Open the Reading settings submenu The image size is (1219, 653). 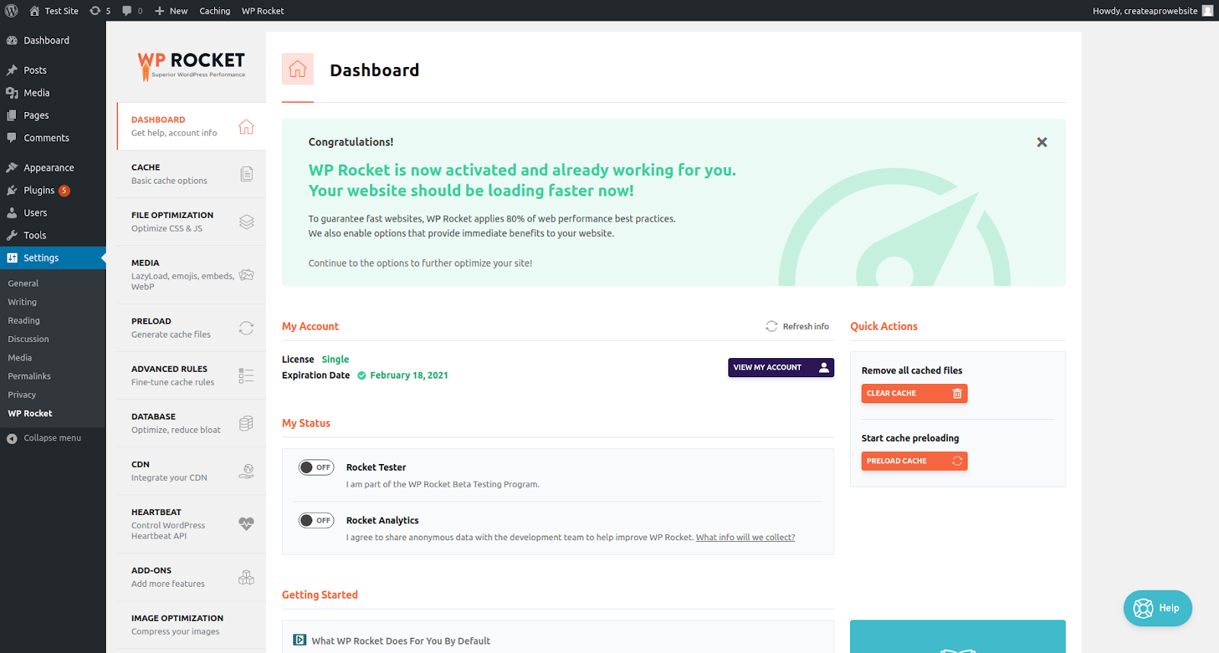pos(24,321)
